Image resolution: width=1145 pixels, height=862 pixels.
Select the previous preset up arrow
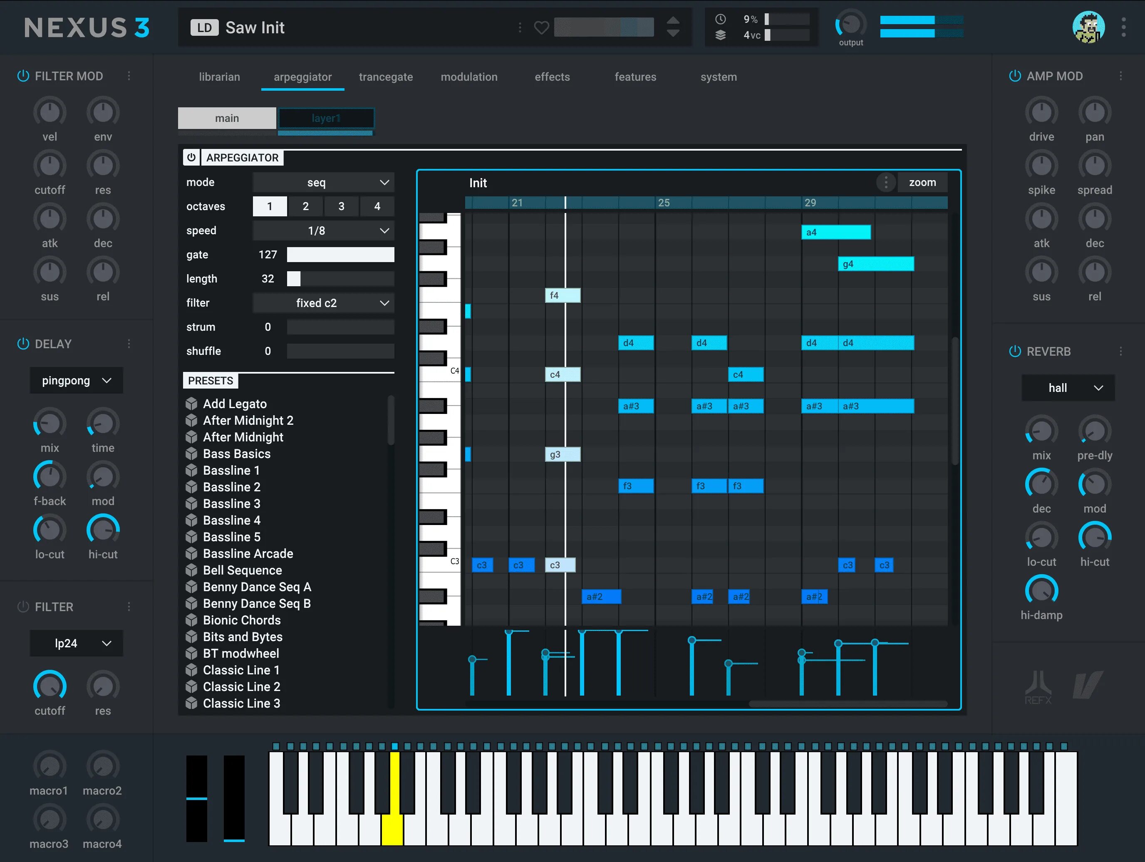click(x=672, y=21)
